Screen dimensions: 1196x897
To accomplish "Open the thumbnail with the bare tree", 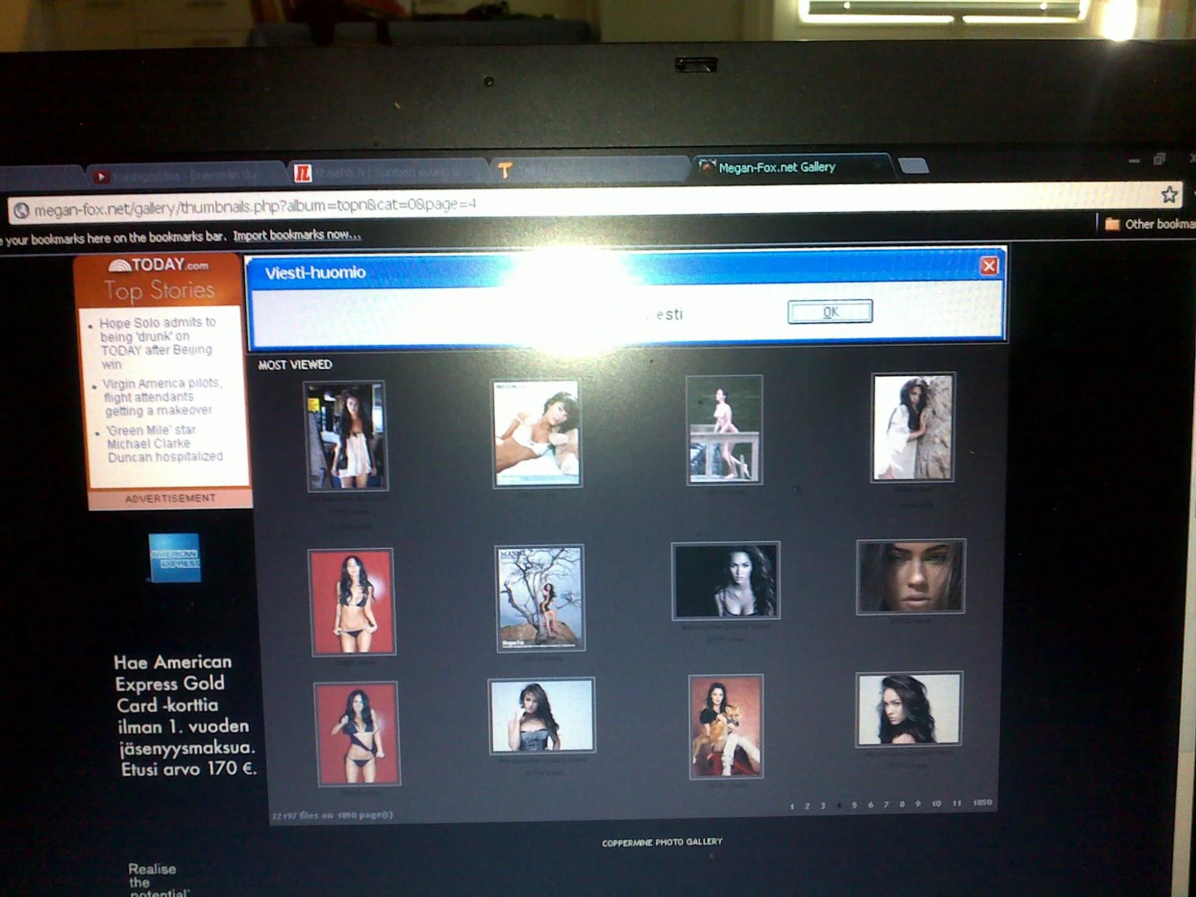I will click(x=540, y=597).
